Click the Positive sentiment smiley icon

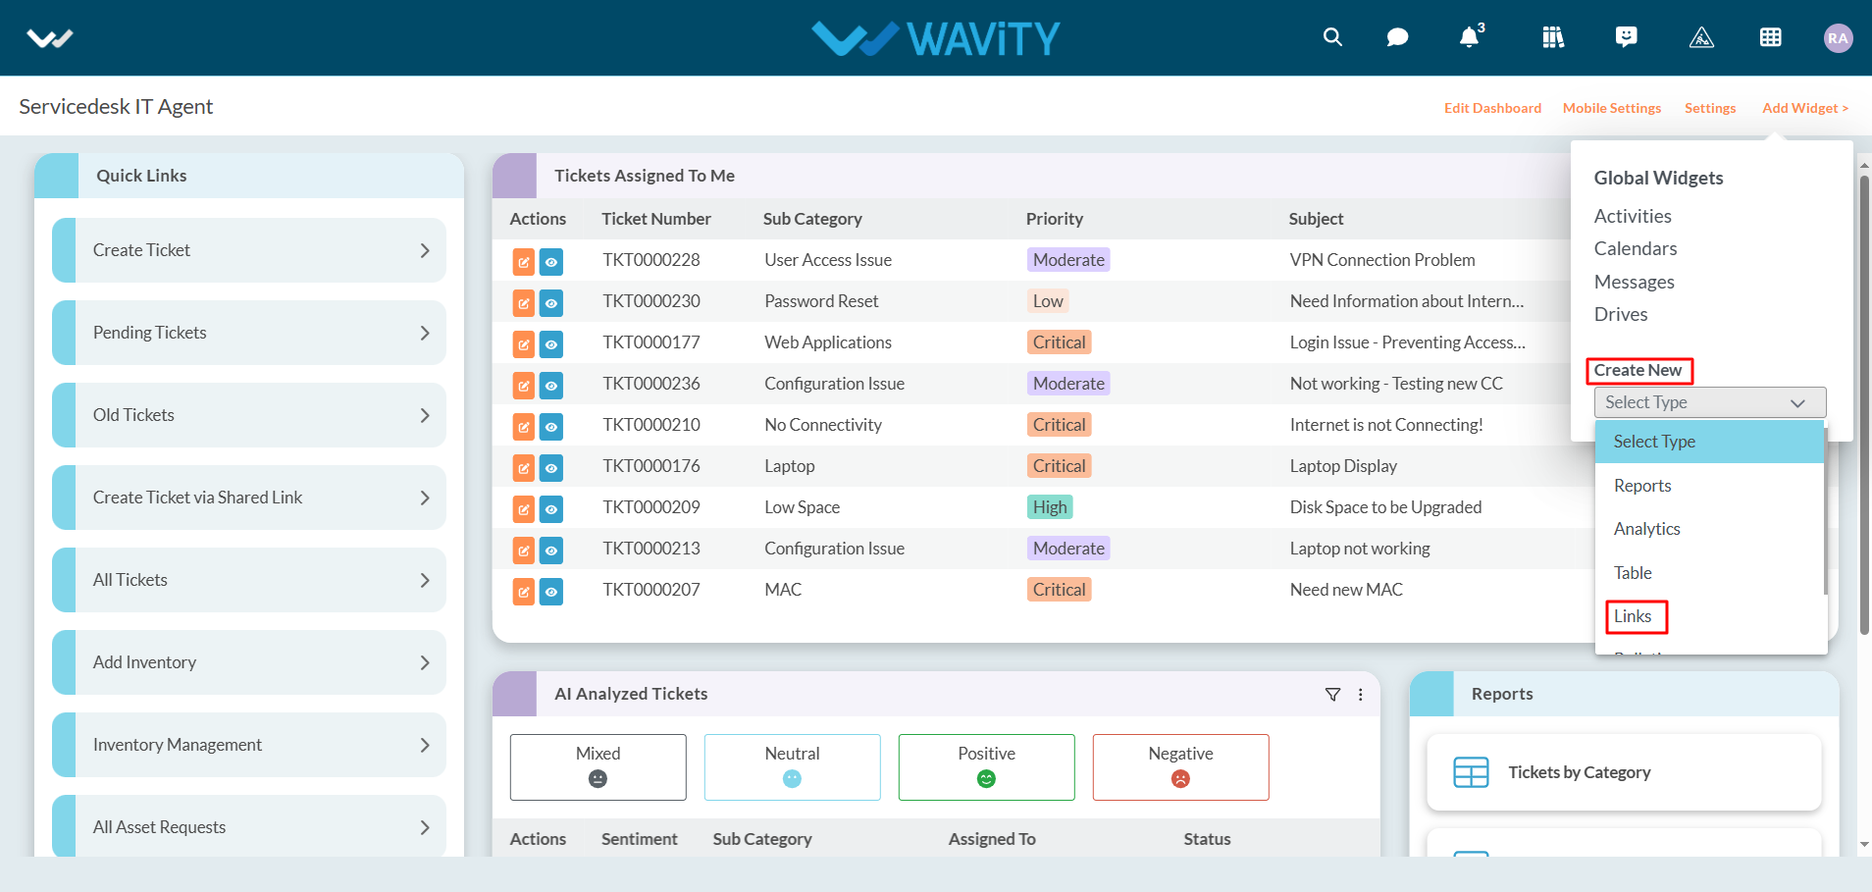[986, 779]
